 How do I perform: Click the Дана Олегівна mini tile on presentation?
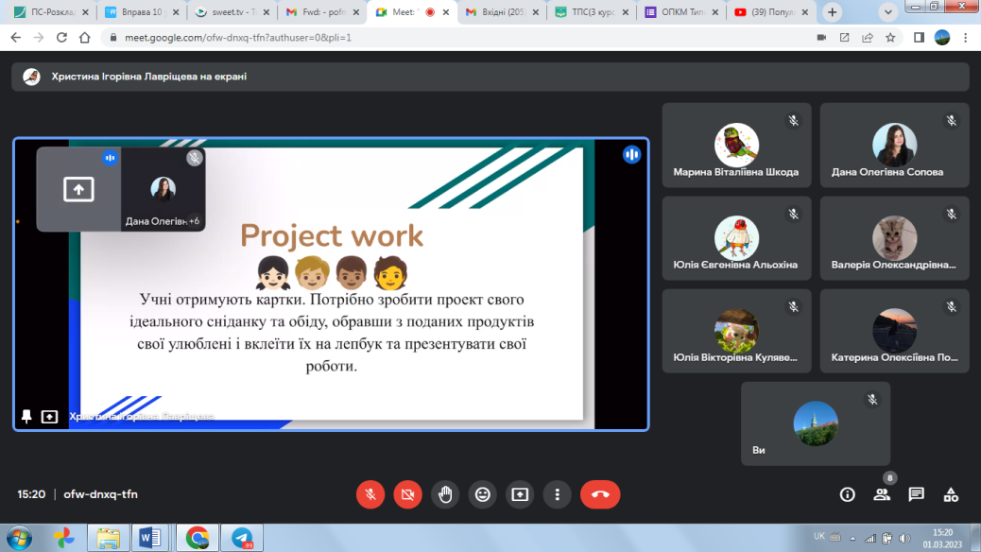click(163, 189)
